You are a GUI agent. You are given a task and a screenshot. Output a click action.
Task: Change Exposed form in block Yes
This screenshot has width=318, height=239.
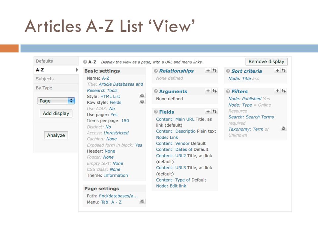pyautogui.click(x=139, y=145)
